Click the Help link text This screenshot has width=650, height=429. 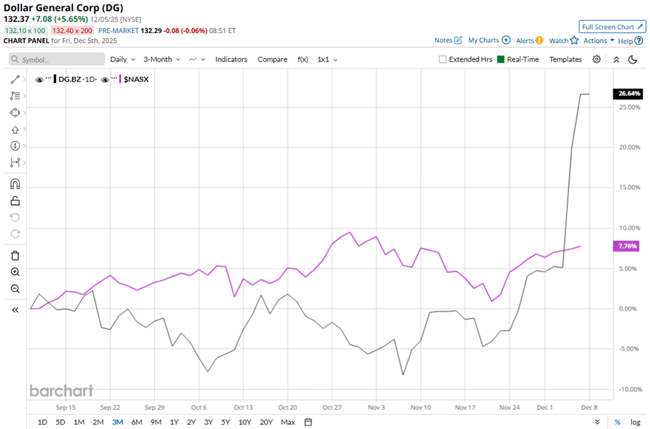(x=625, y=41)
